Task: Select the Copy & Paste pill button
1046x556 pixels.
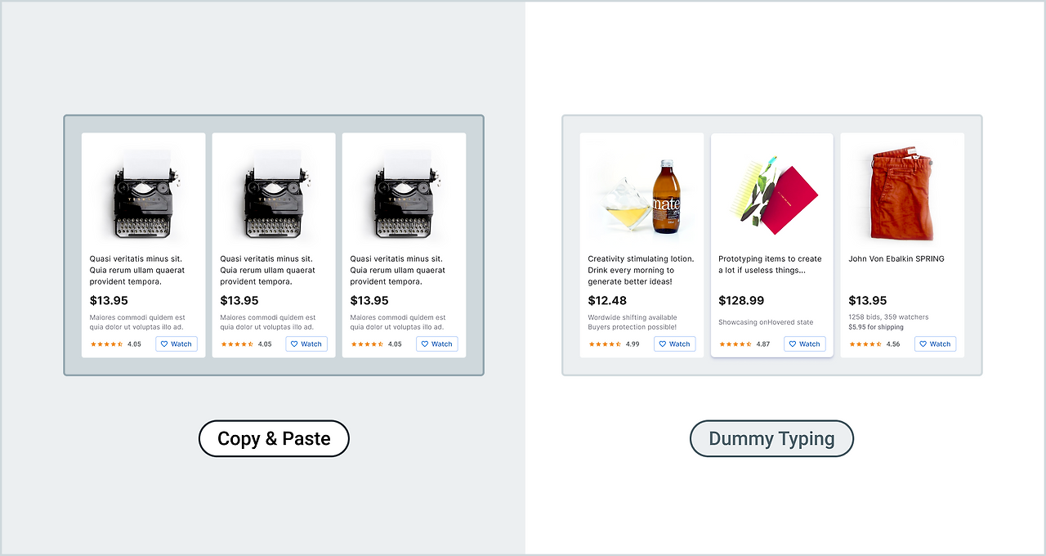Action: tap(274, 438)
